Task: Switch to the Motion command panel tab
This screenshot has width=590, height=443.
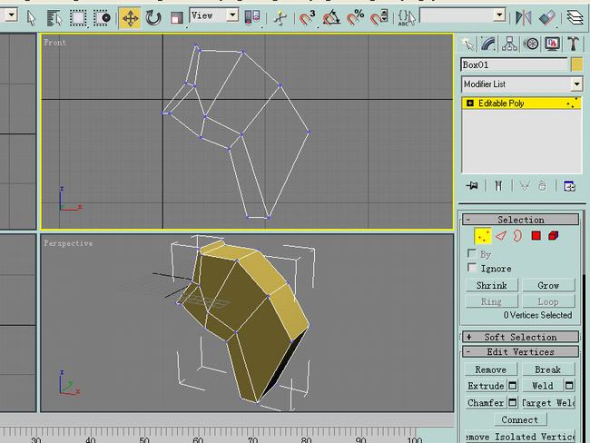Action: [x=531, y=44]
